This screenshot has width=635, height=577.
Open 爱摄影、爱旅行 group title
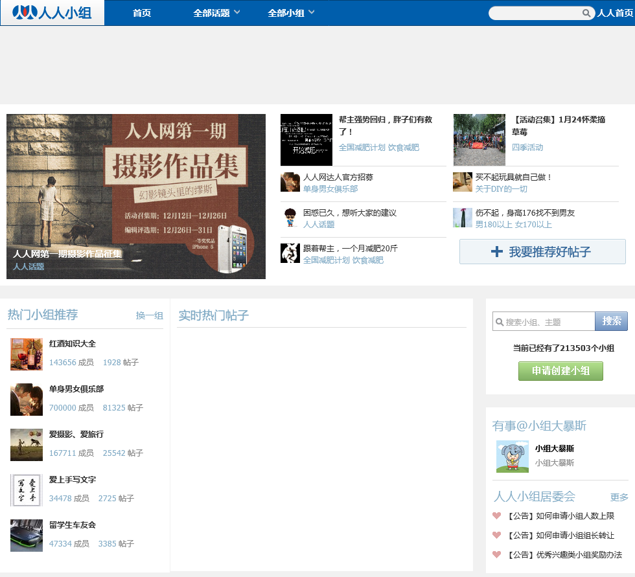76,434
